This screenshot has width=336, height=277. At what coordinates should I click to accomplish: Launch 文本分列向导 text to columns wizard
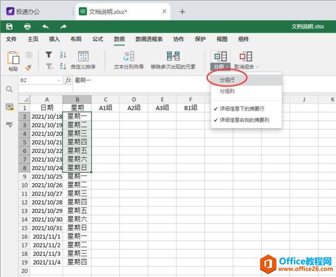pos(129,60)
